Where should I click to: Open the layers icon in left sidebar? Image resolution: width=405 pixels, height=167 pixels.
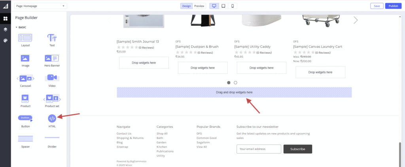[x=6, y=29]
